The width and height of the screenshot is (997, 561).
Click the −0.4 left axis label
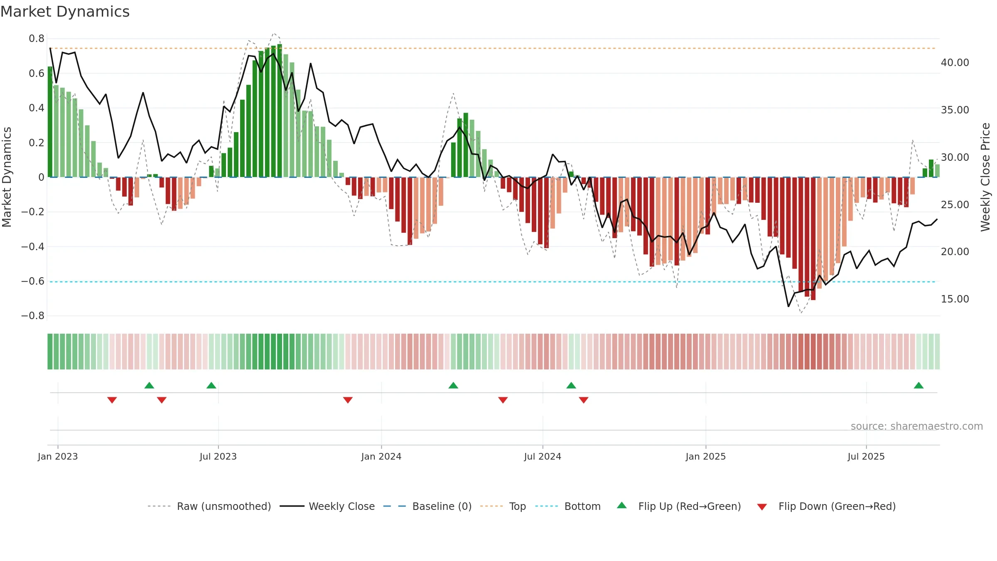pos(33,247)
